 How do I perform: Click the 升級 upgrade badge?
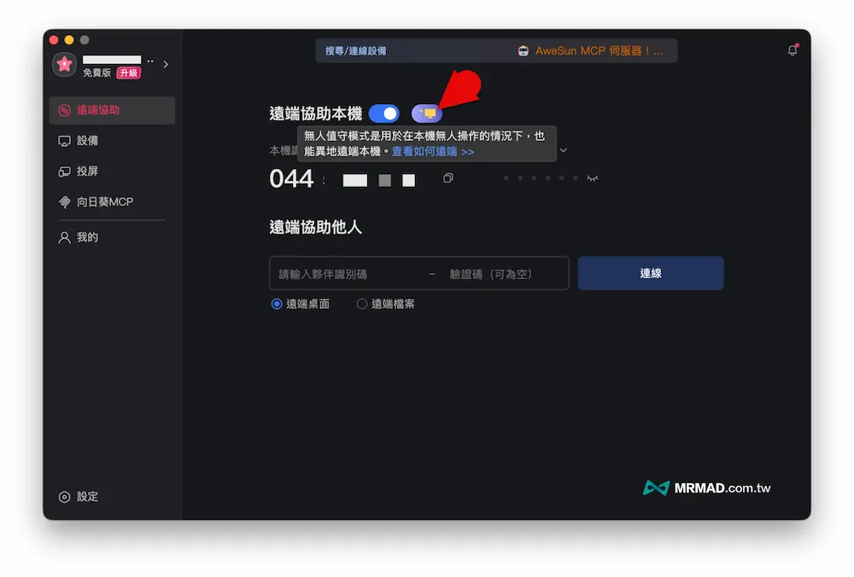tap(129, 73)
